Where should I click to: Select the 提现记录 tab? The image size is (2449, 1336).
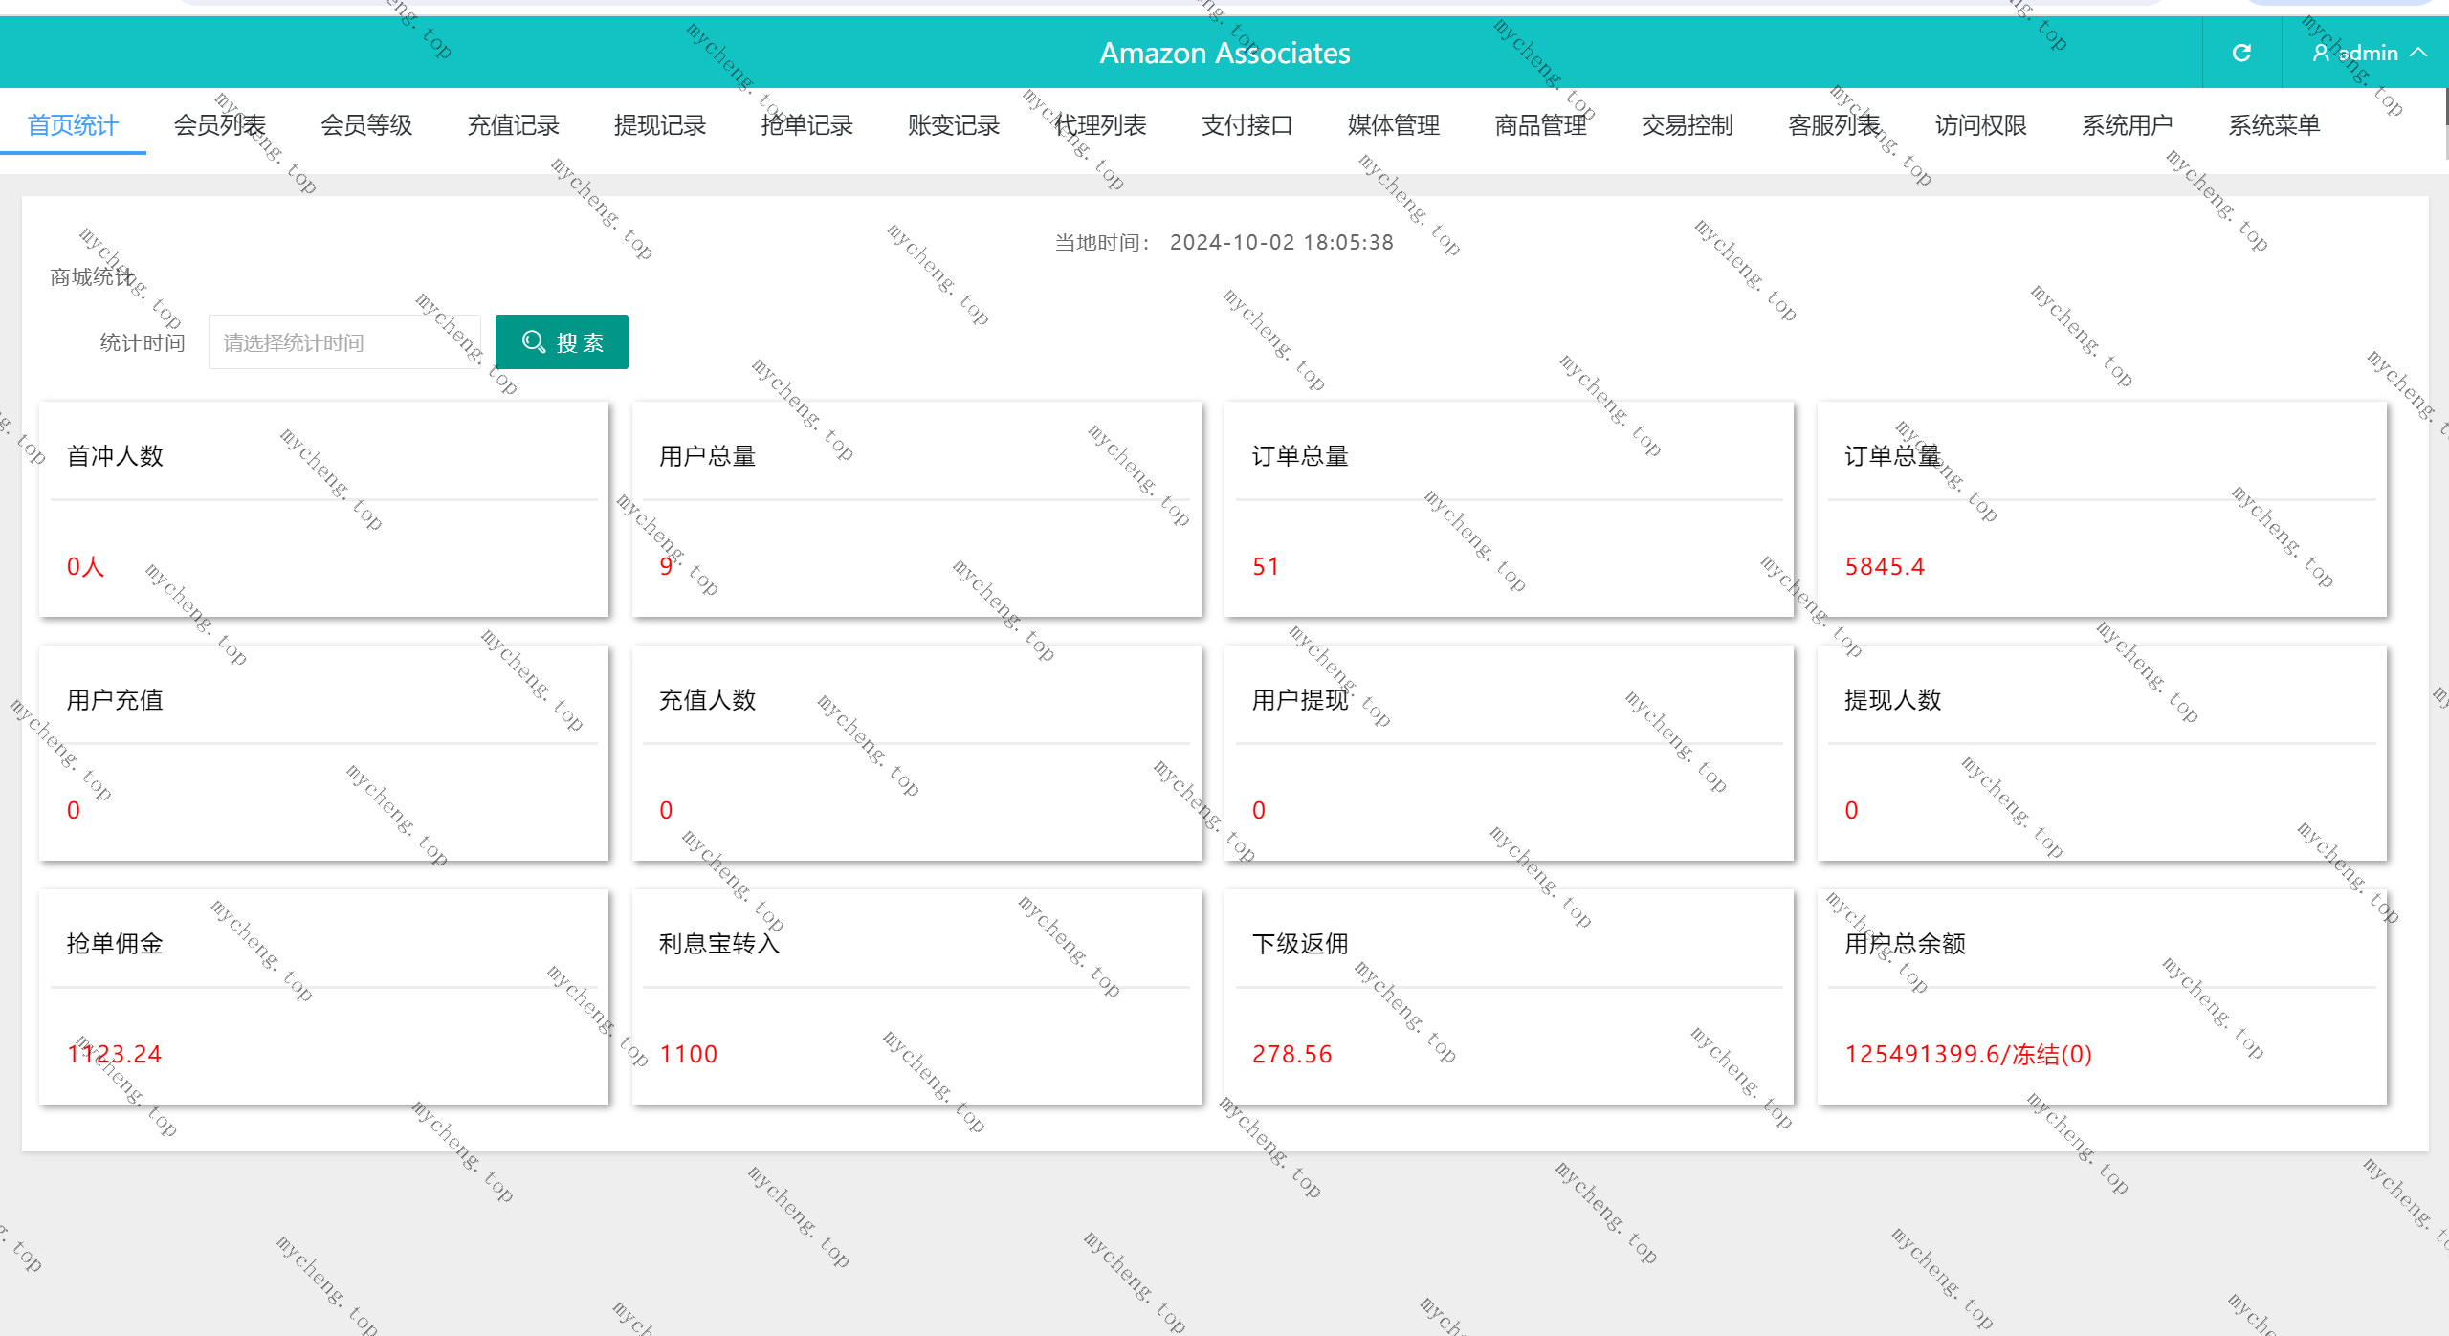[x=660, y=125]
